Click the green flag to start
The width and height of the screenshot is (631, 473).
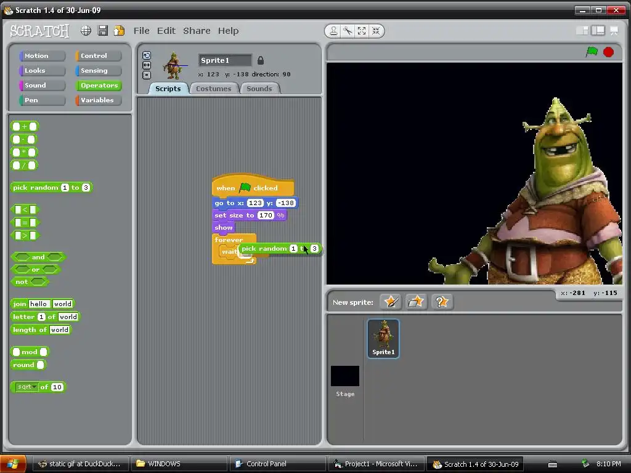[592, 52]
